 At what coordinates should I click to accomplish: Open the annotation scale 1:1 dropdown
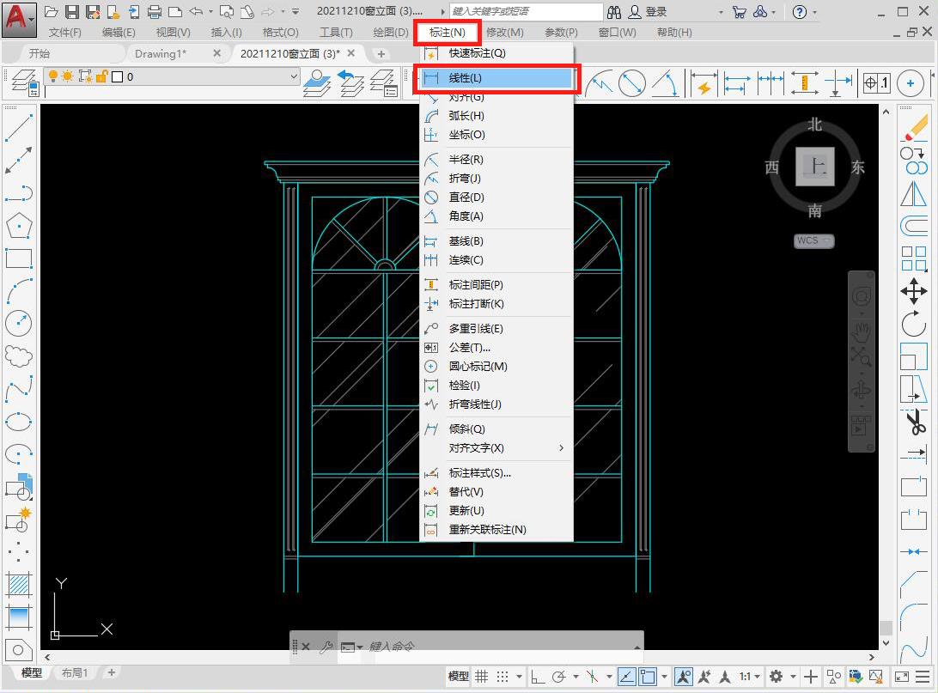point(749,677)
